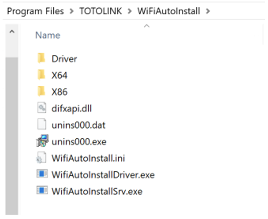Click the X86 folder icon
This screenshot has width=268, height=219.
(42, 92)
